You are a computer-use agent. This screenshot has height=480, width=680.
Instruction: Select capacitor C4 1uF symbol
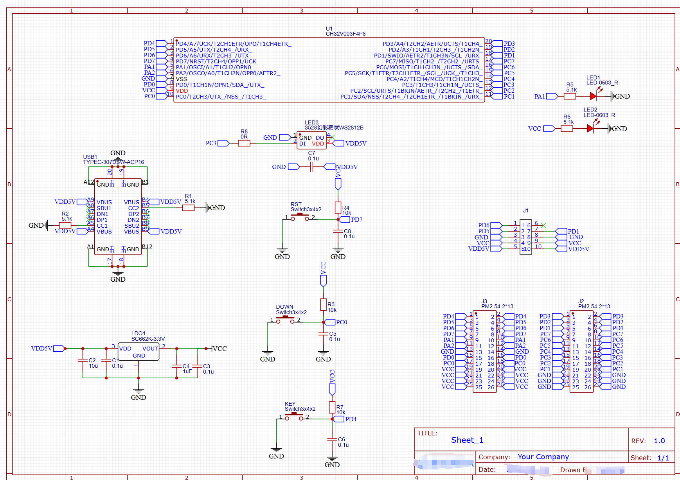tap(177, 366)
